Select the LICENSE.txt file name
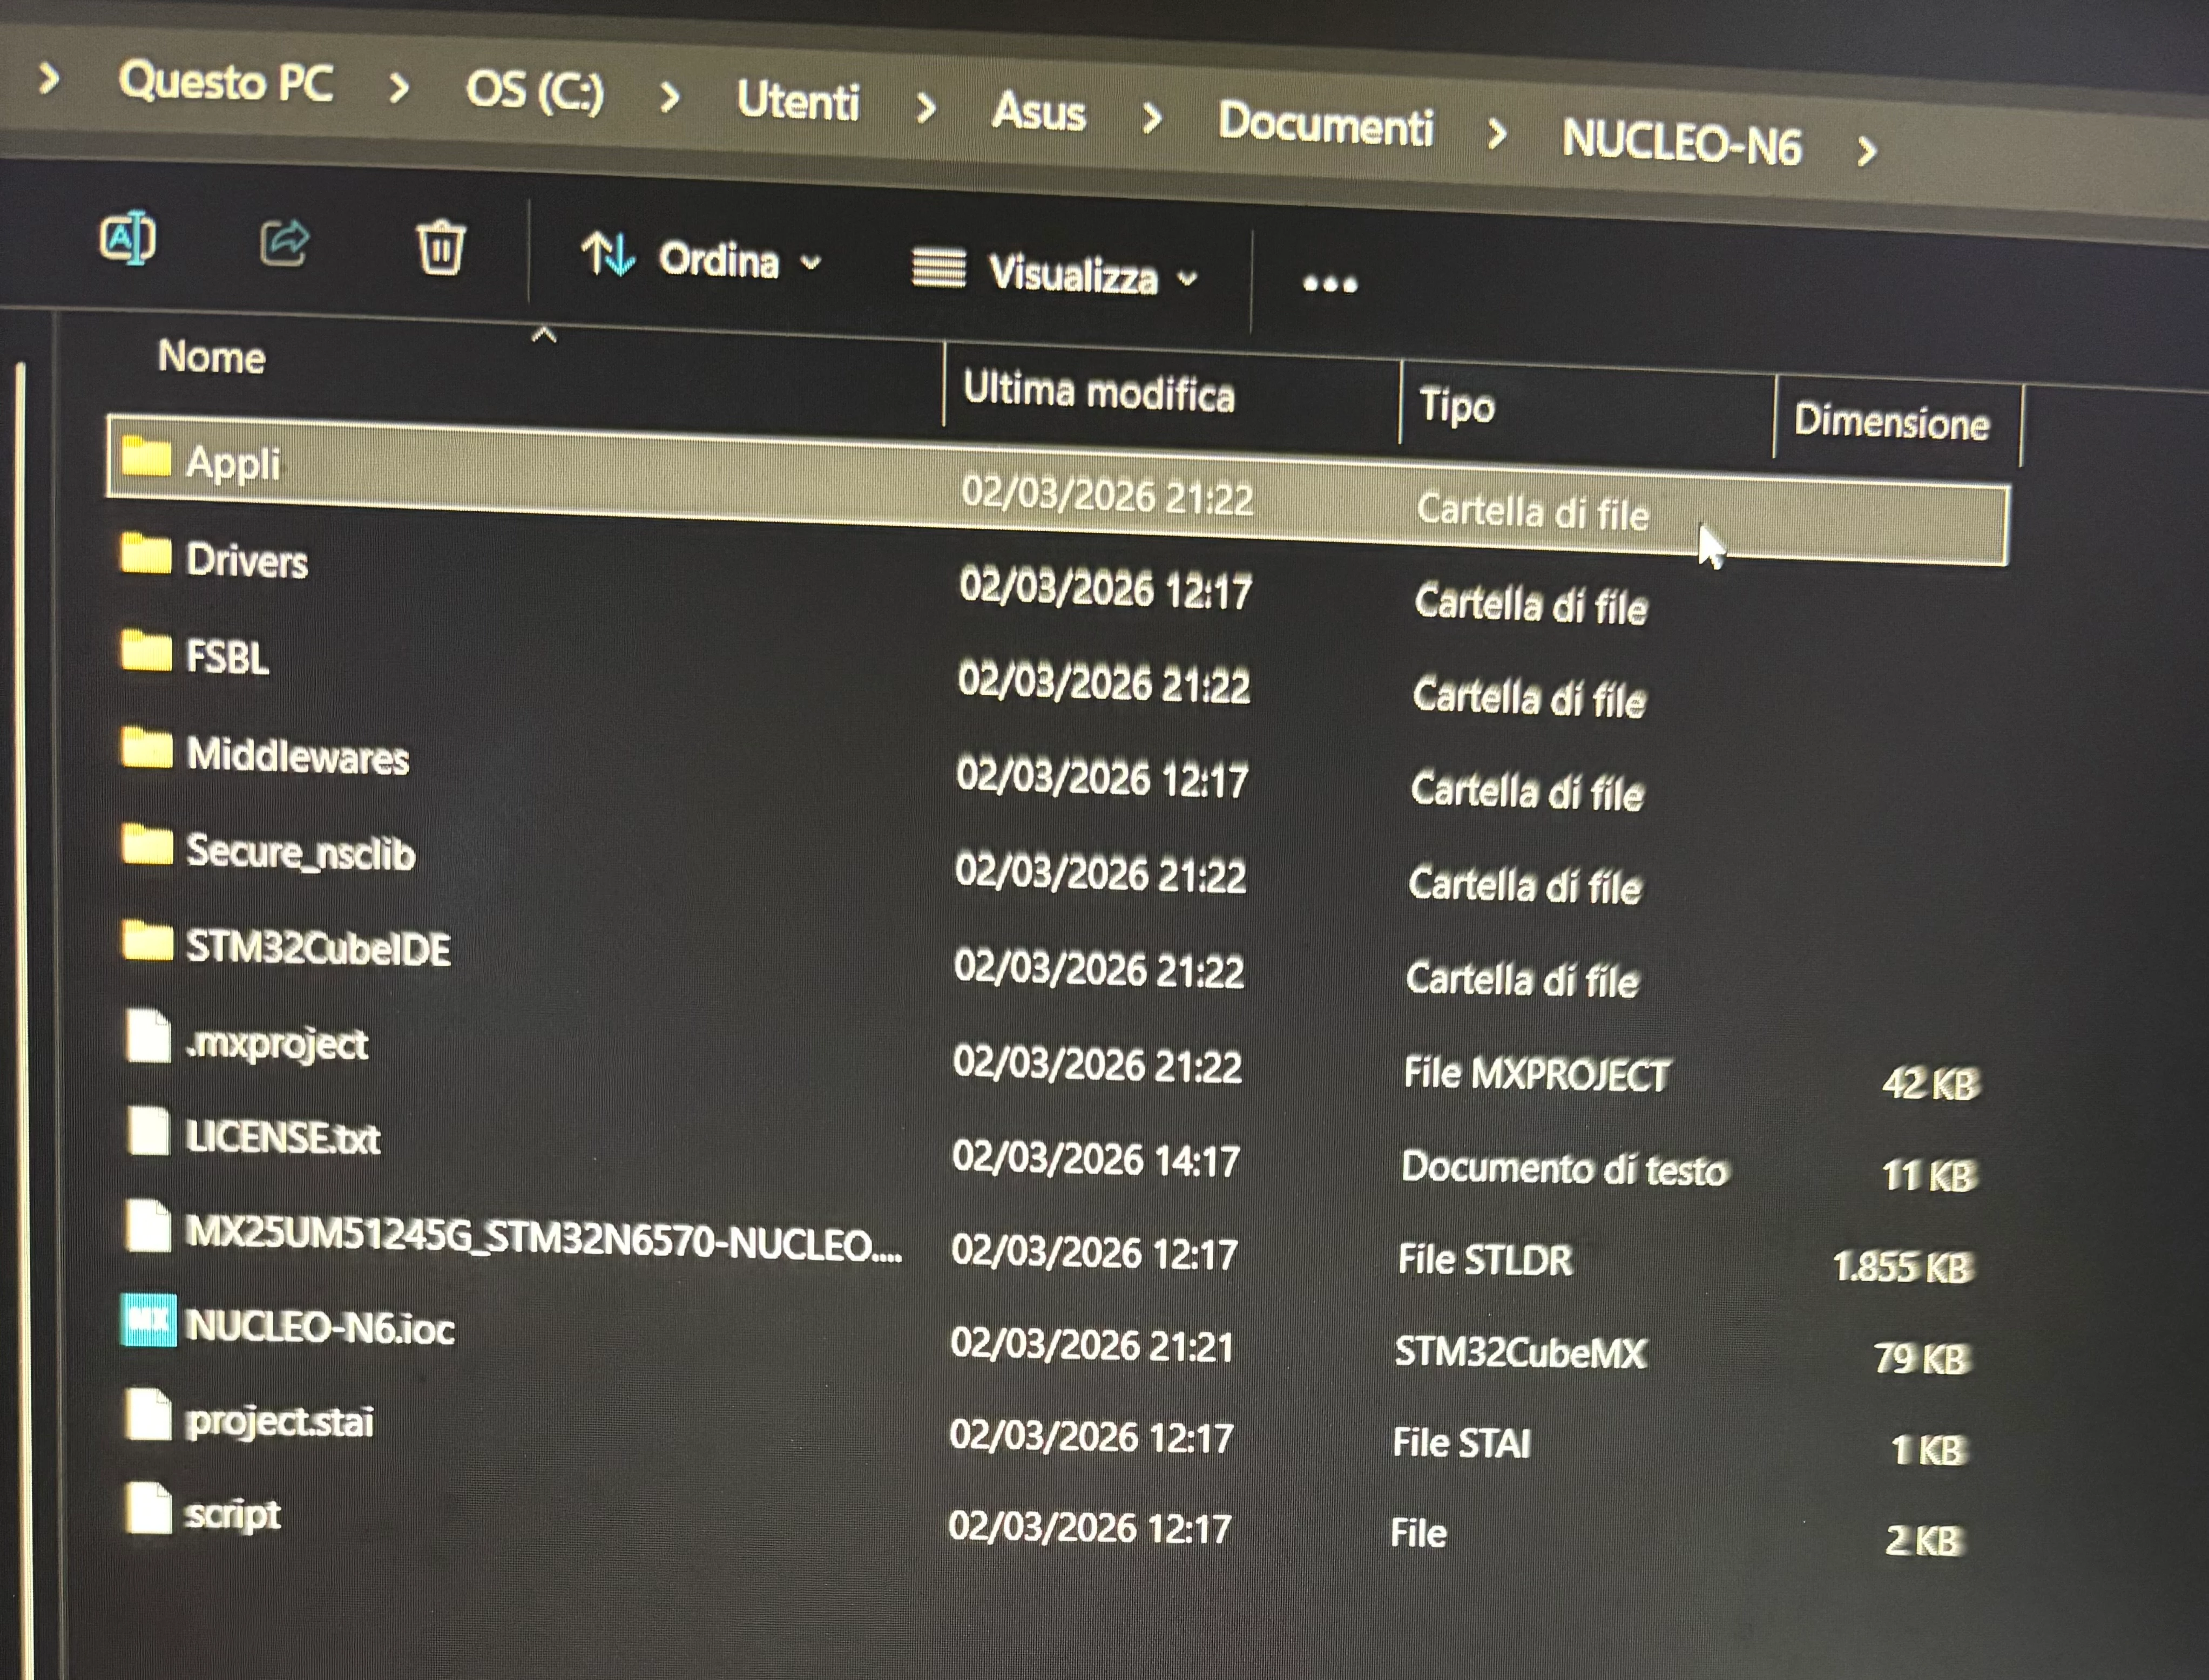Viewport: 2209px width, 1680px height. pyautogui.click(x=283, y=1139)
